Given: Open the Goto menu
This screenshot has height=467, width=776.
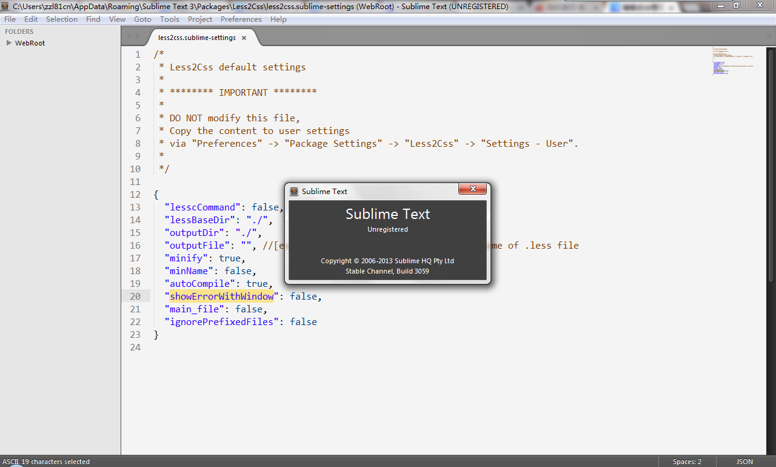Looking at the screenshot, I should (x=142, y=19).
